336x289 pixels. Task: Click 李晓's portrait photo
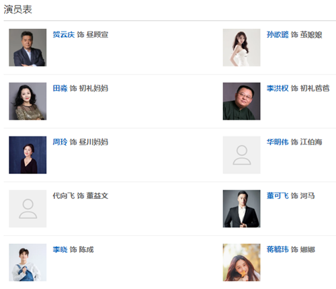click(x=28, y=263)
